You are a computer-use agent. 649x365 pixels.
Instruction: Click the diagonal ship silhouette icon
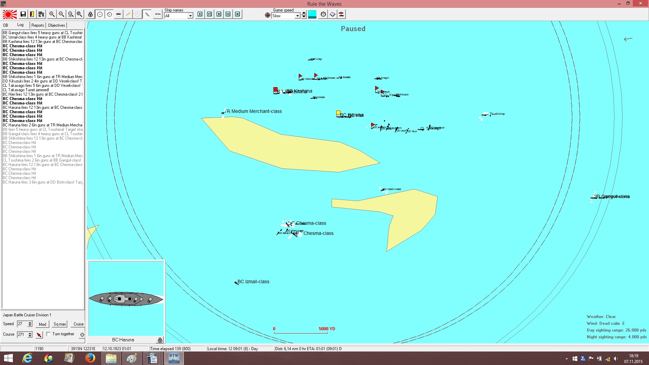[147, 14]
